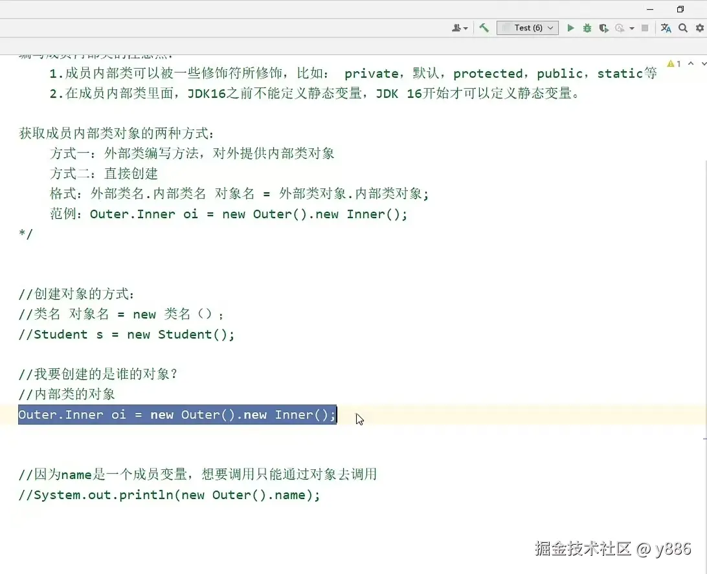The image size is (707, 574).
Task: Open the Profiler icon
Action: point(618,28)
